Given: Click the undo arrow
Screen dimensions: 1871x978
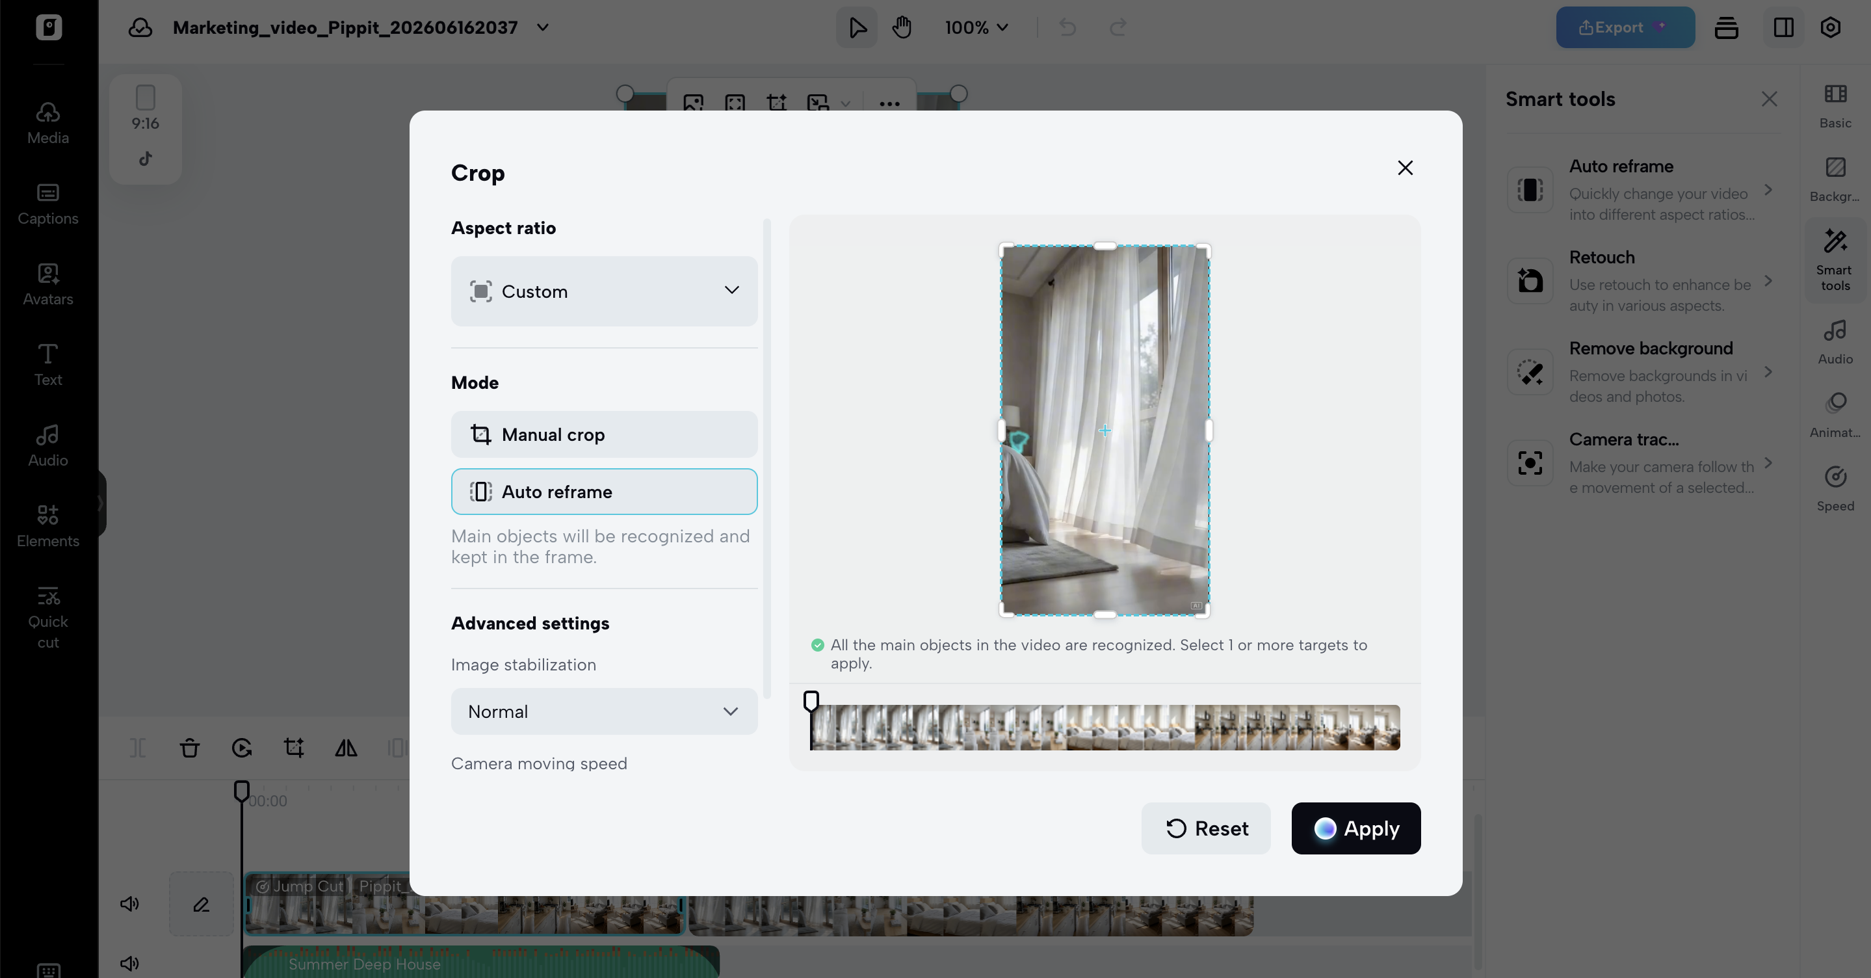Looking at the screenshot, I should (x=1067, y=27).
